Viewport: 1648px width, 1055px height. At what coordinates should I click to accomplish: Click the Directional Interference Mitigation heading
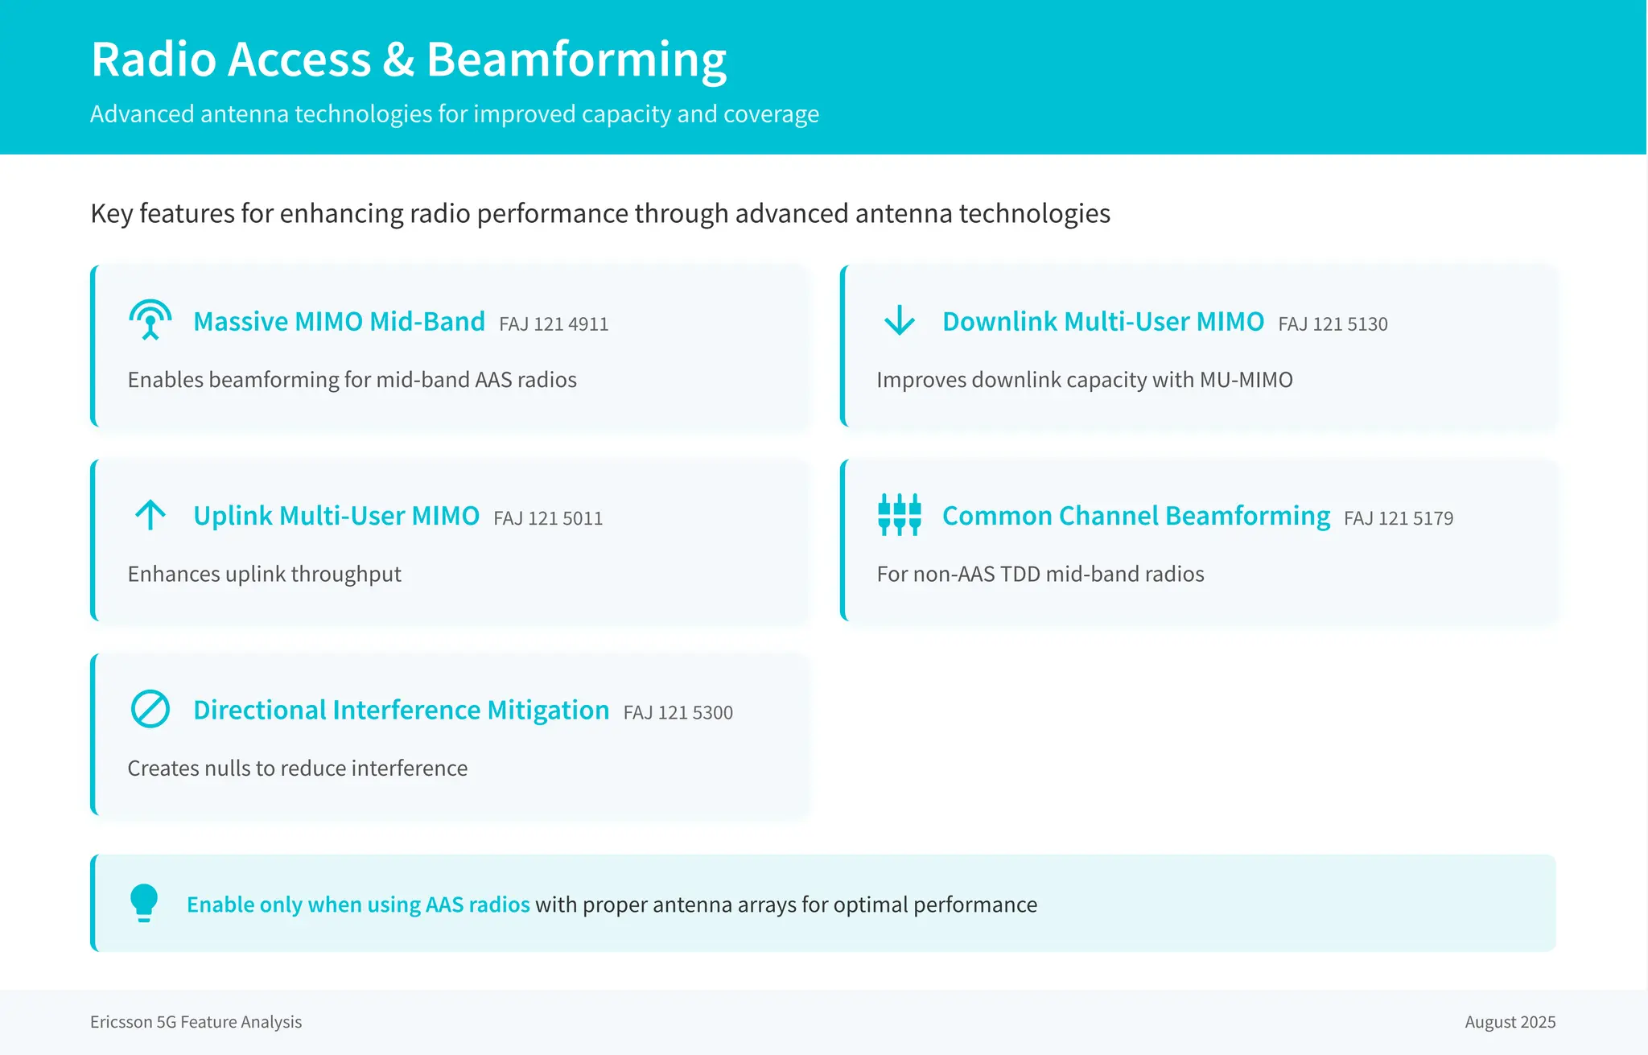(x=402, y=710)
